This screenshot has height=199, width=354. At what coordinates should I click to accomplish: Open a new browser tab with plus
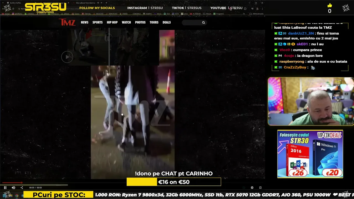[x=106, y=3]
